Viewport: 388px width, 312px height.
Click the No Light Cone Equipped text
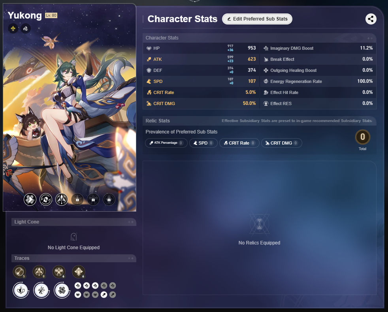[x=74, y=247]
